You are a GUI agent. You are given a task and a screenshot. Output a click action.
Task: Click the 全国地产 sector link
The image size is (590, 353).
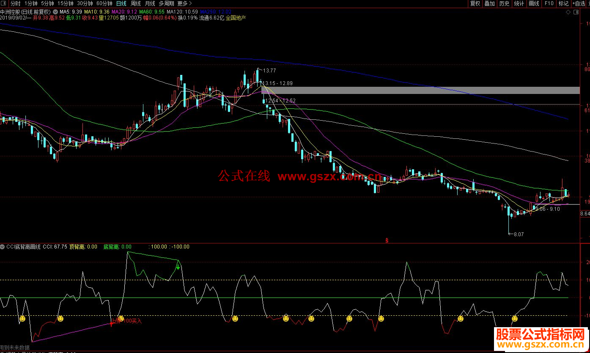[236, 18]
